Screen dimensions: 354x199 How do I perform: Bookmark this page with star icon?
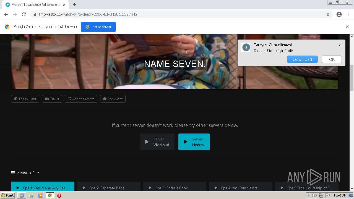(328, 14)
